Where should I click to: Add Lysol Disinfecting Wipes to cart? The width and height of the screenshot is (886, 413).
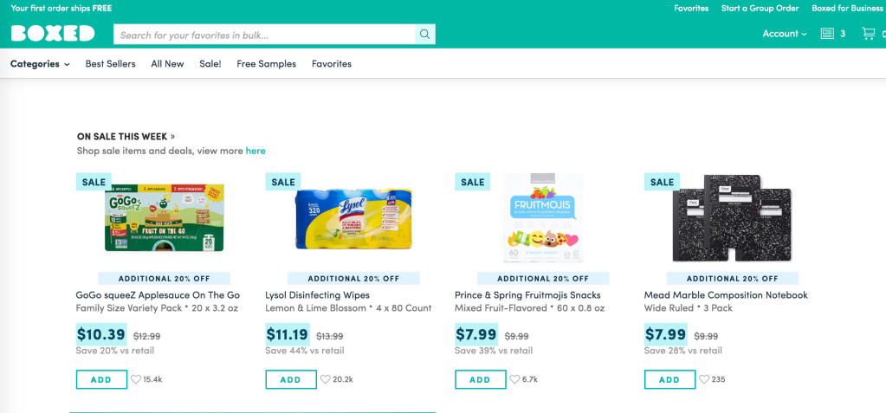(x=290, y=379)
